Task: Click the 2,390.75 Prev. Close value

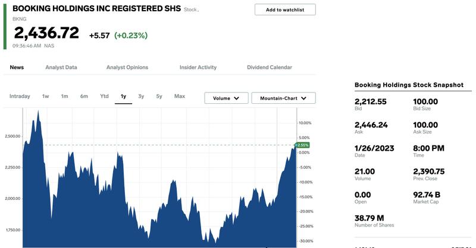Action: click(x=428, y=171)
